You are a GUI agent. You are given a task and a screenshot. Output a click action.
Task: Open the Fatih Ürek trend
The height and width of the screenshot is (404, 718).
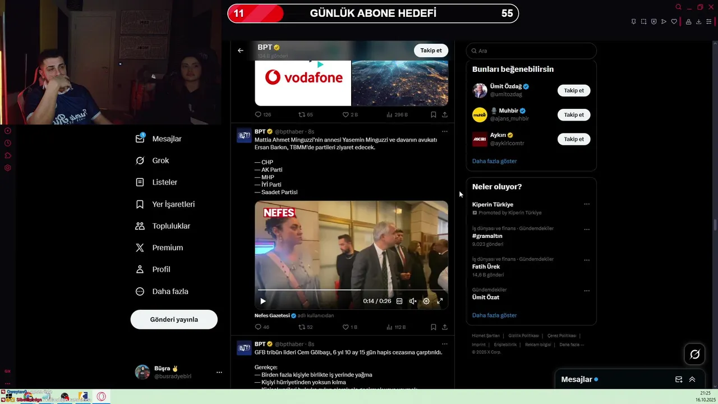486,267
